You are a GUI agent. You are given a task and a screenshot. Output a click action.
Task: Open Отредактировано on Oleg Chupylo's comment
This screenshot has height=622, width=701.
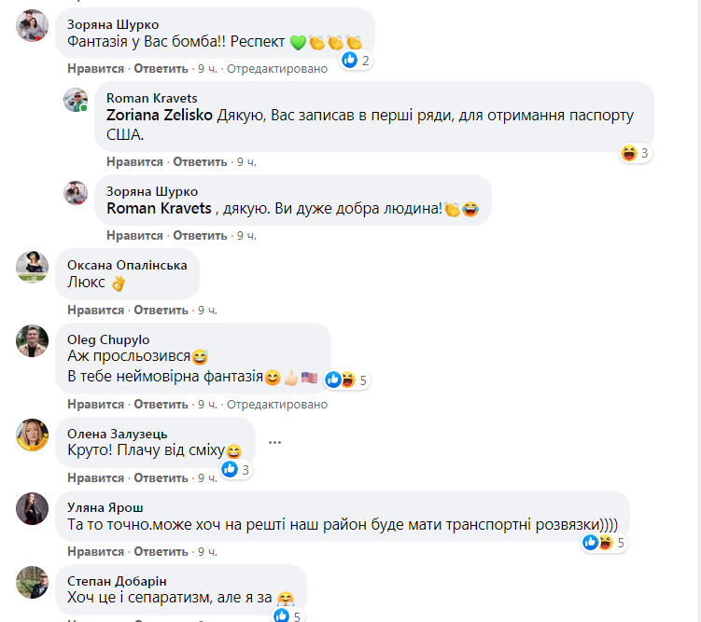tap(277, 405)
